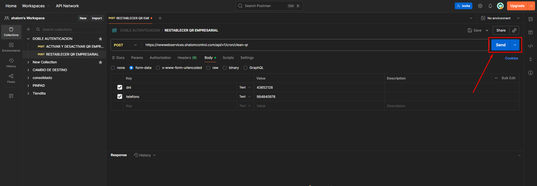537x186 pixels.
Task: Open the settings gear icon
Action: [480, 6]
